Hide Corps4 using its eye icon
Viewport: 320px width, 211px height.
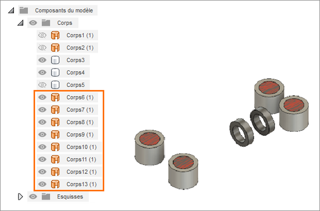coord(42,72)
